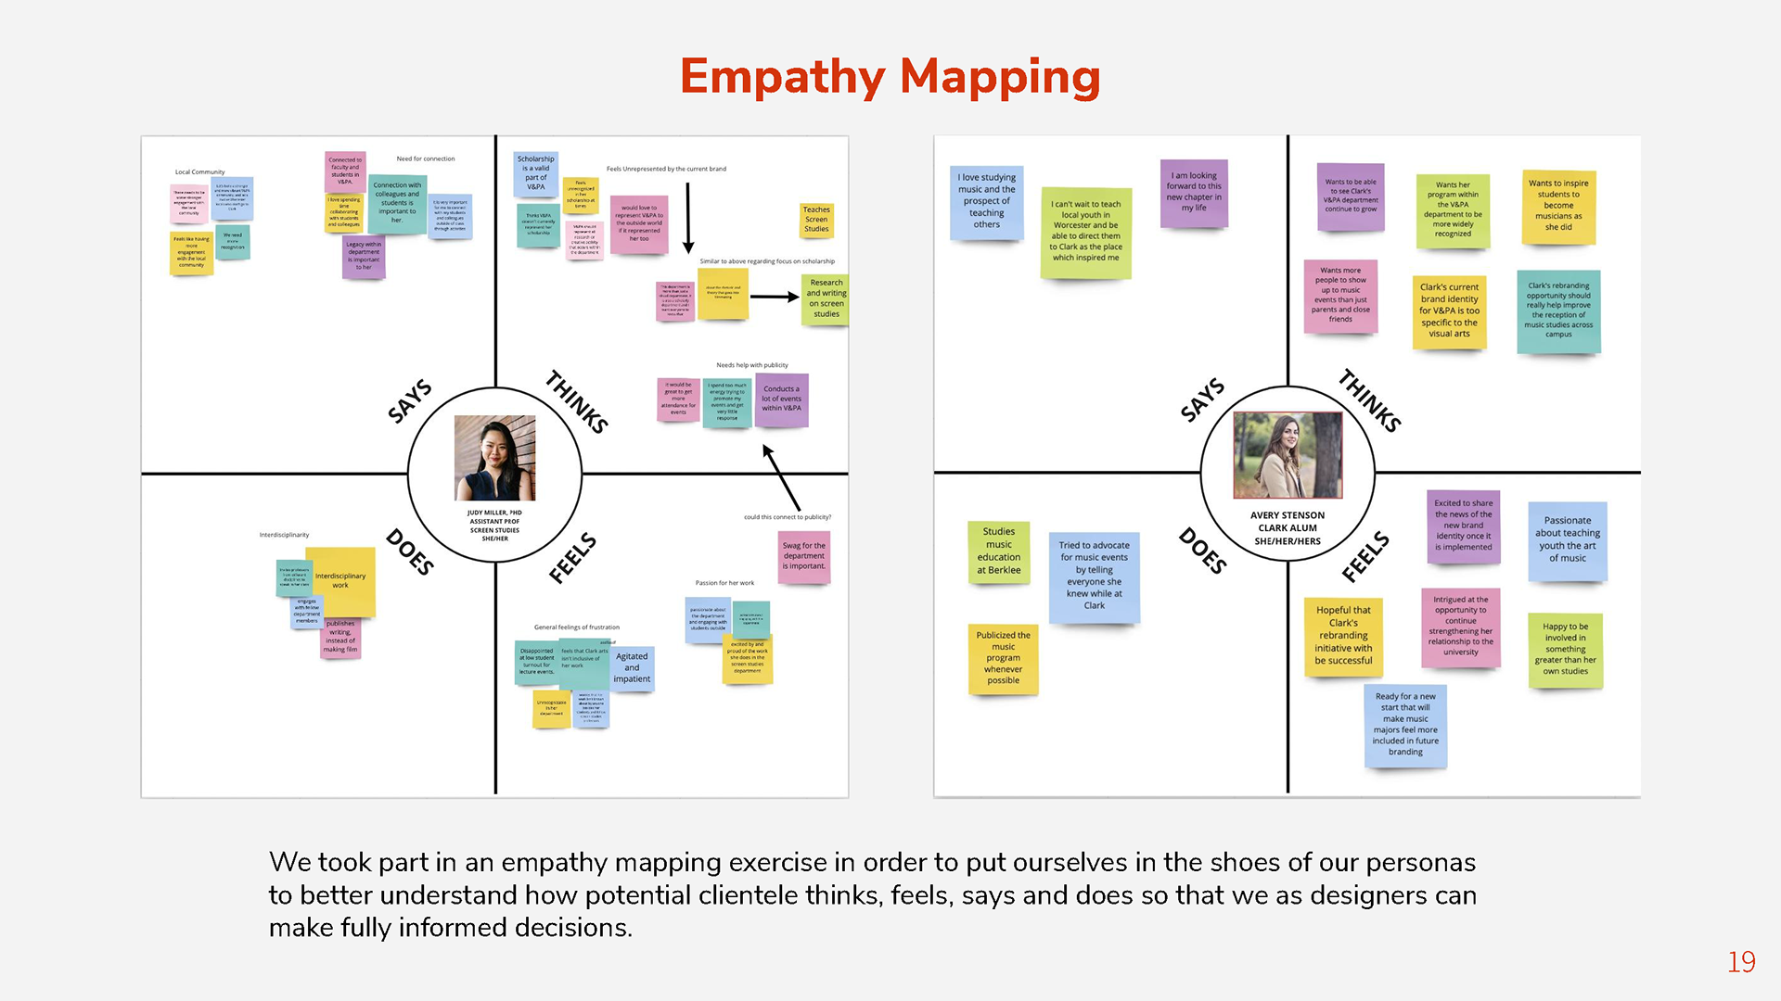
Task: Select 'Conducts a lot of events' purple note
Action: pos(781,399)
